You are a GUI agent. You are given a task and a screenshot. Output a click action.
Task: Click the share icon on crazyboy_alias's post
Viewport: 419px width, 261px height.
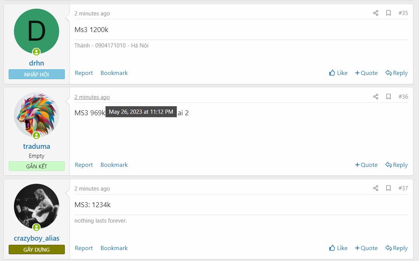point(375,188)
